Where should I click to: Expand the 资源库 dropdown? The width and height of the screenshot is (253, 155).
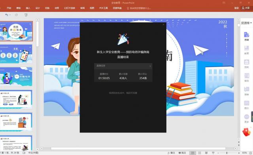pyautogui.click(x=246, y=23)
